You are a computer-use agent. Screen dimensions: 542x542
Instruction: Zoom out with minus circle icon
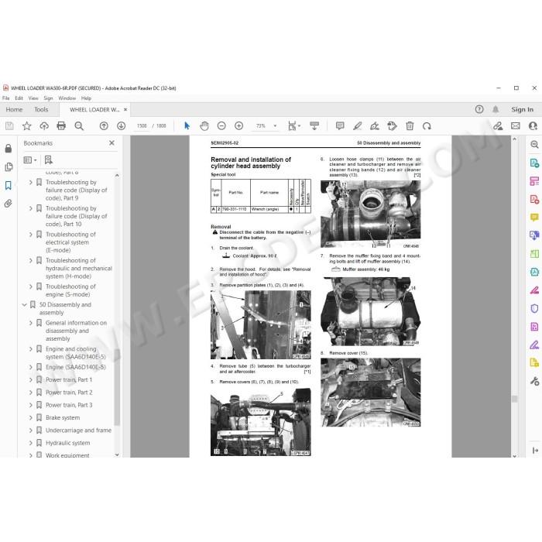pos(221,126)
